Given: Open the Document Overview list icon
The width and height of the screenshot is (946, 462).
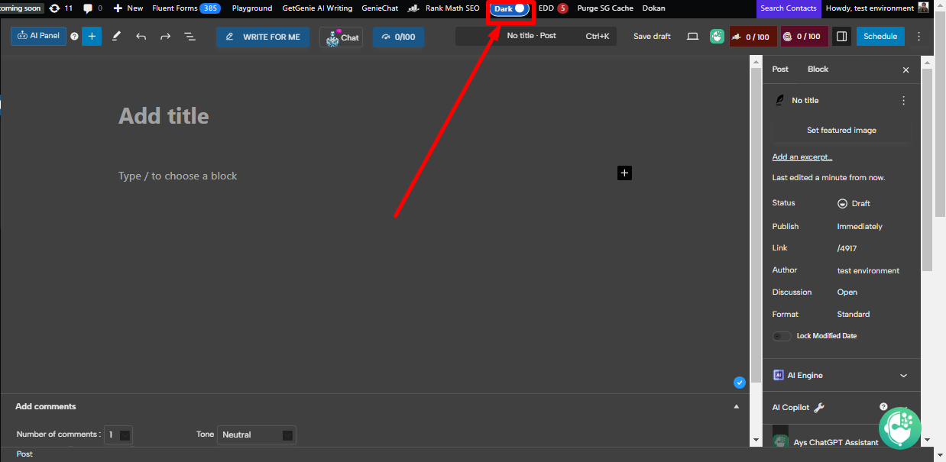Looking at the screenshot, I should tap(190, 36).
